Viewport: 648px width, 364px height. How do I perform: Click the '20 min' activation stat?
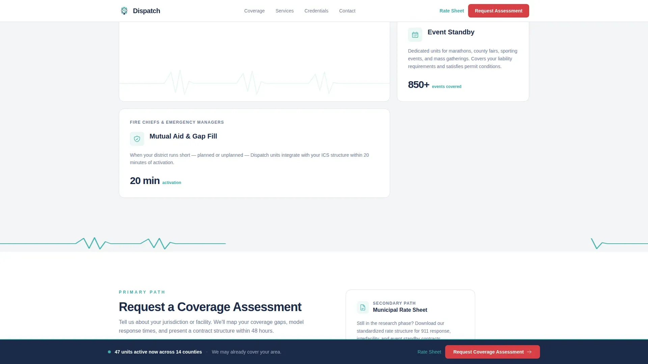pos(145,181)
